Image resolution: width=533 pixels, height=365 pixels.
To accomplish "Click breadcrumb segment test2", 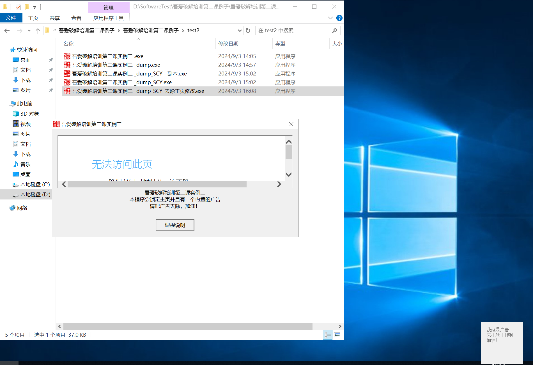I will pos(193,30).
